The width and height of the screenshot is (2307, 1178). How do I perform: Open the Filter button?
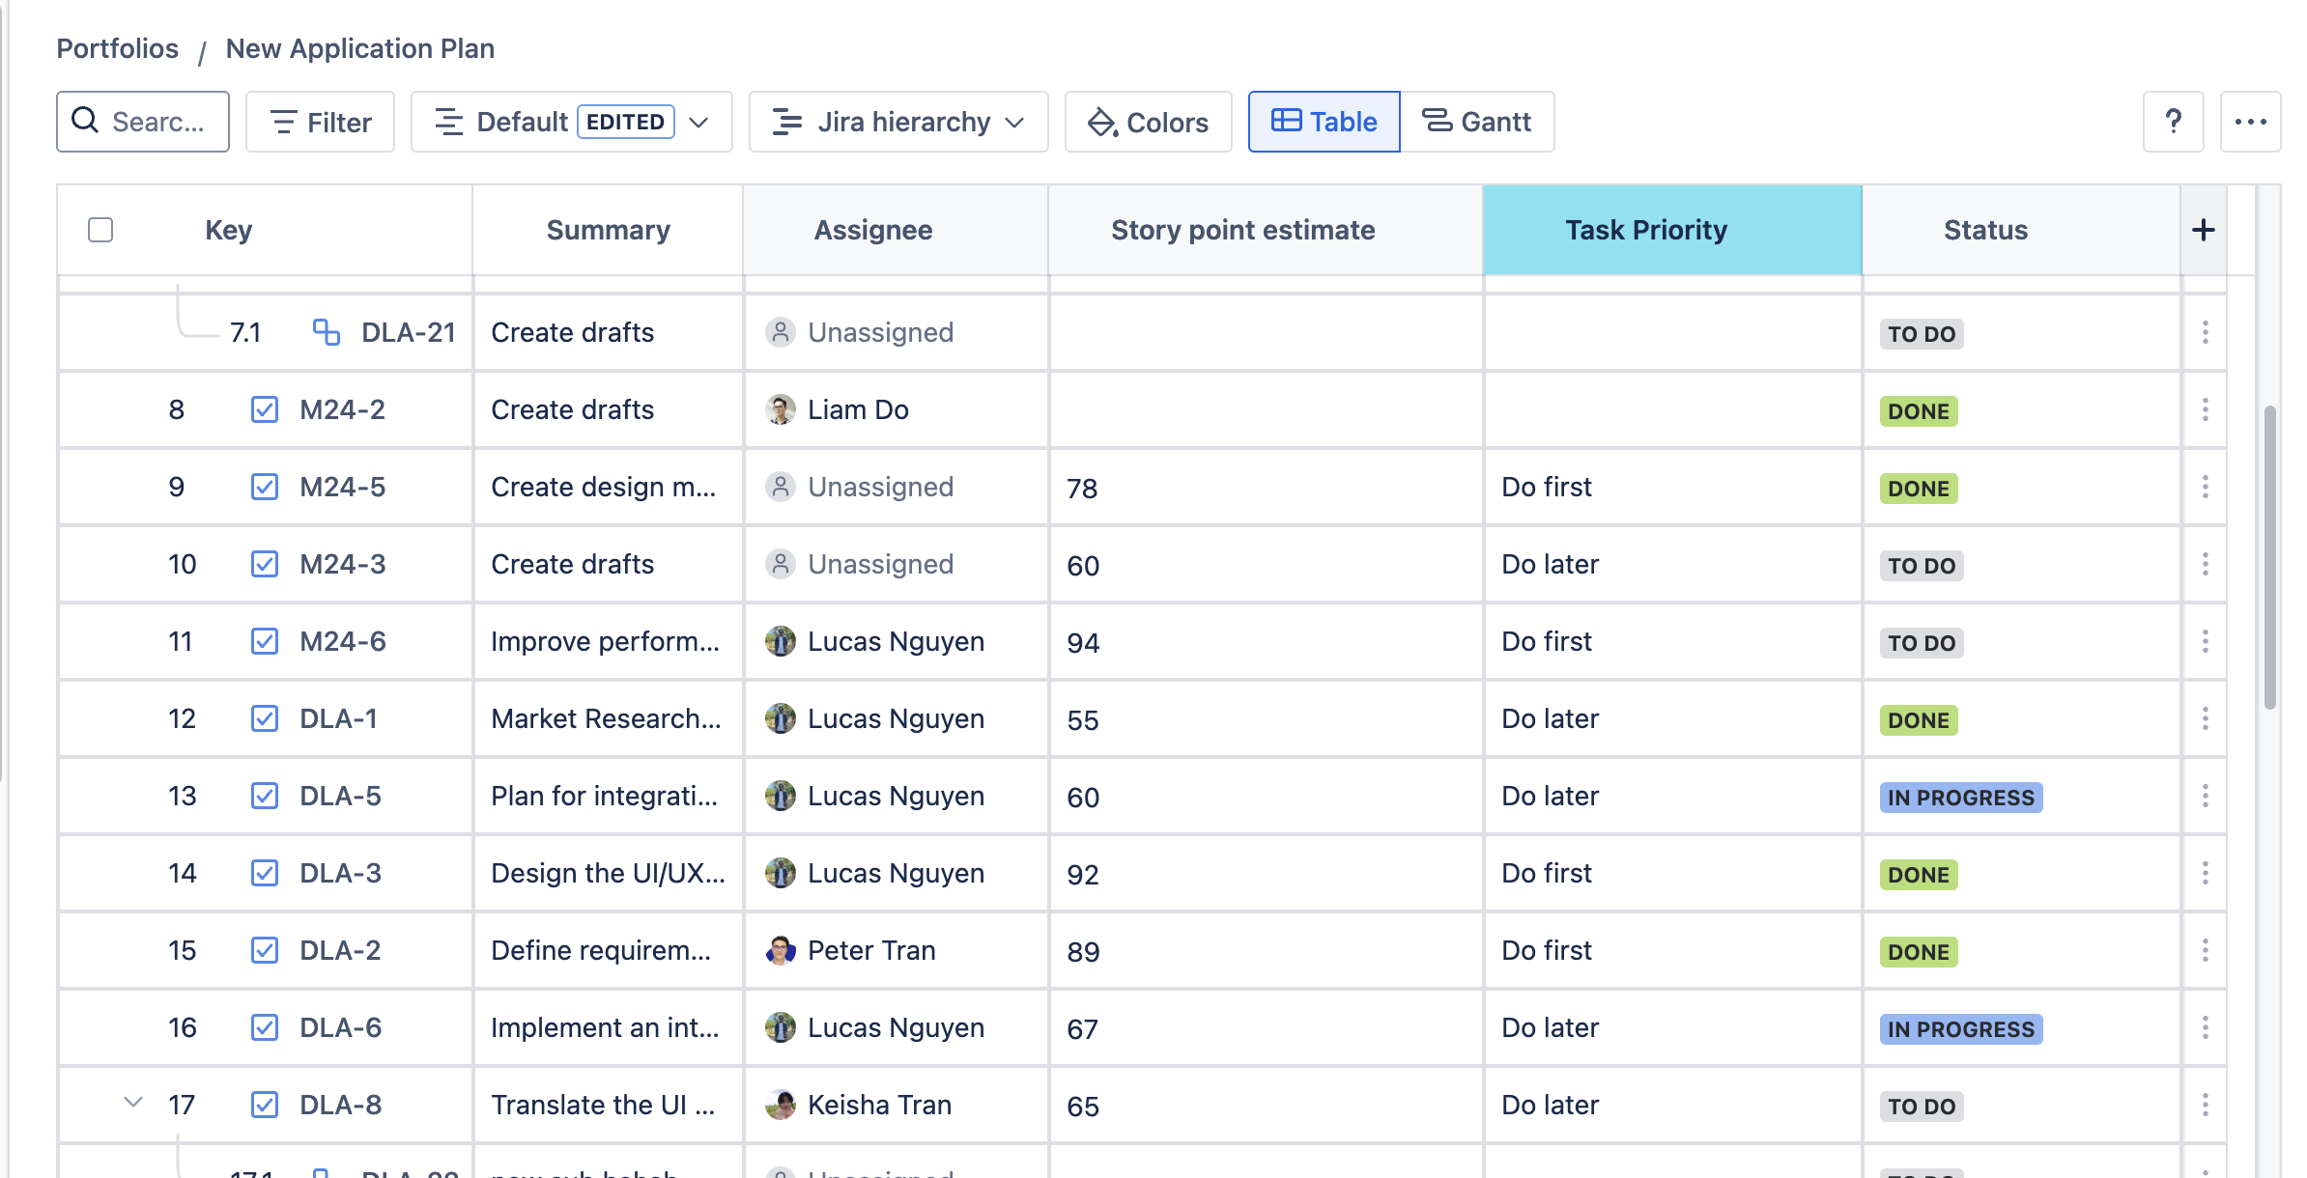(320, 122)
